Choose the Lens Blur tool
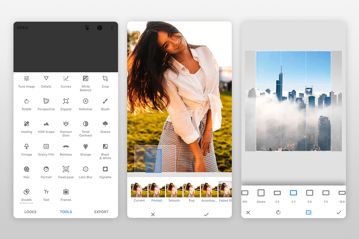 (x=86, y=173)
